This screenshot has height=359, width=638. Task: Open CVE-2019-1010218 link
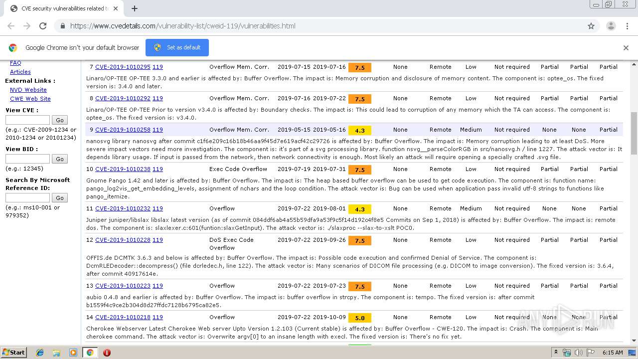pos(123,317)
